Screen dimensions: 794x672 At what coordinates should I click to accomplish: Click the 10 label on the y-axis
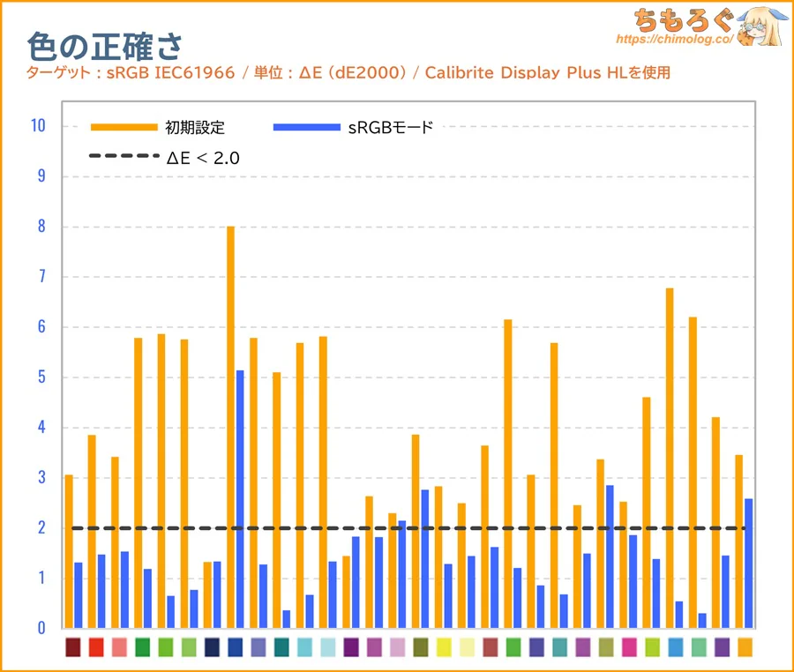[x=37, y=126]
